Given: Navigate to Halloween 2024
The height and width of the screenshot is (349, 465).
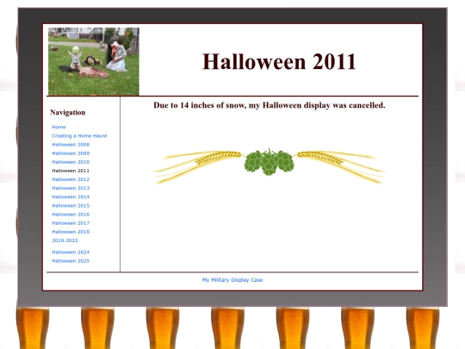Looking at the screenshot, I should [x=71, y=252].
